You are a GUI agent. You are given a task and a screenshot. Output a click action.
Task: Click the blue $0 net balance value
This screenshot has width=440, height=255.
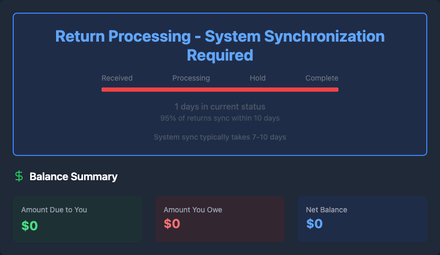tap(314, 224)
